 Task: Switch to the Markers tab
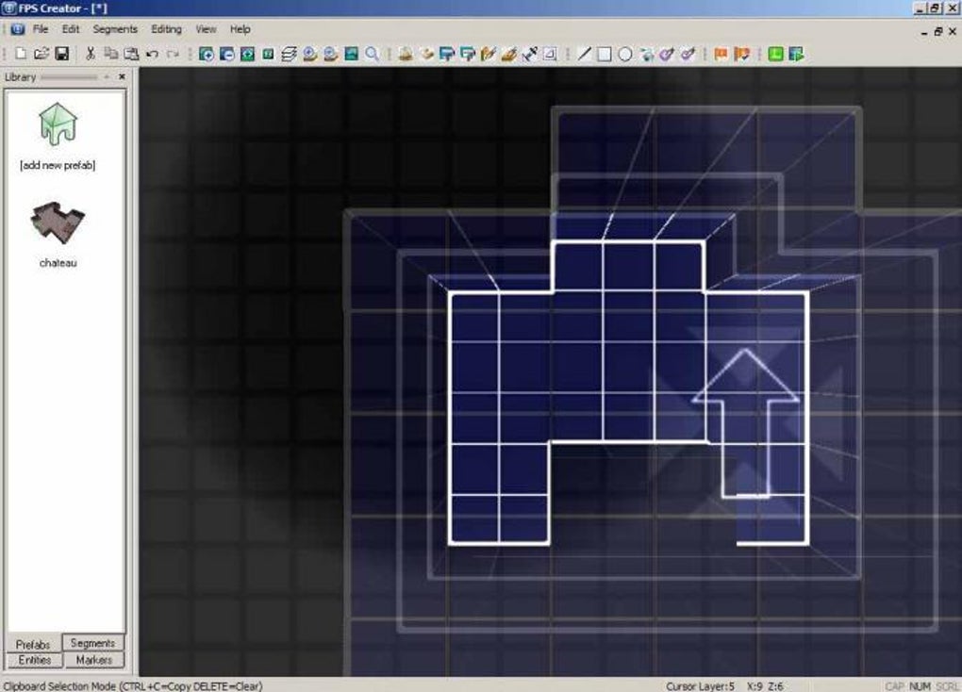94,660
